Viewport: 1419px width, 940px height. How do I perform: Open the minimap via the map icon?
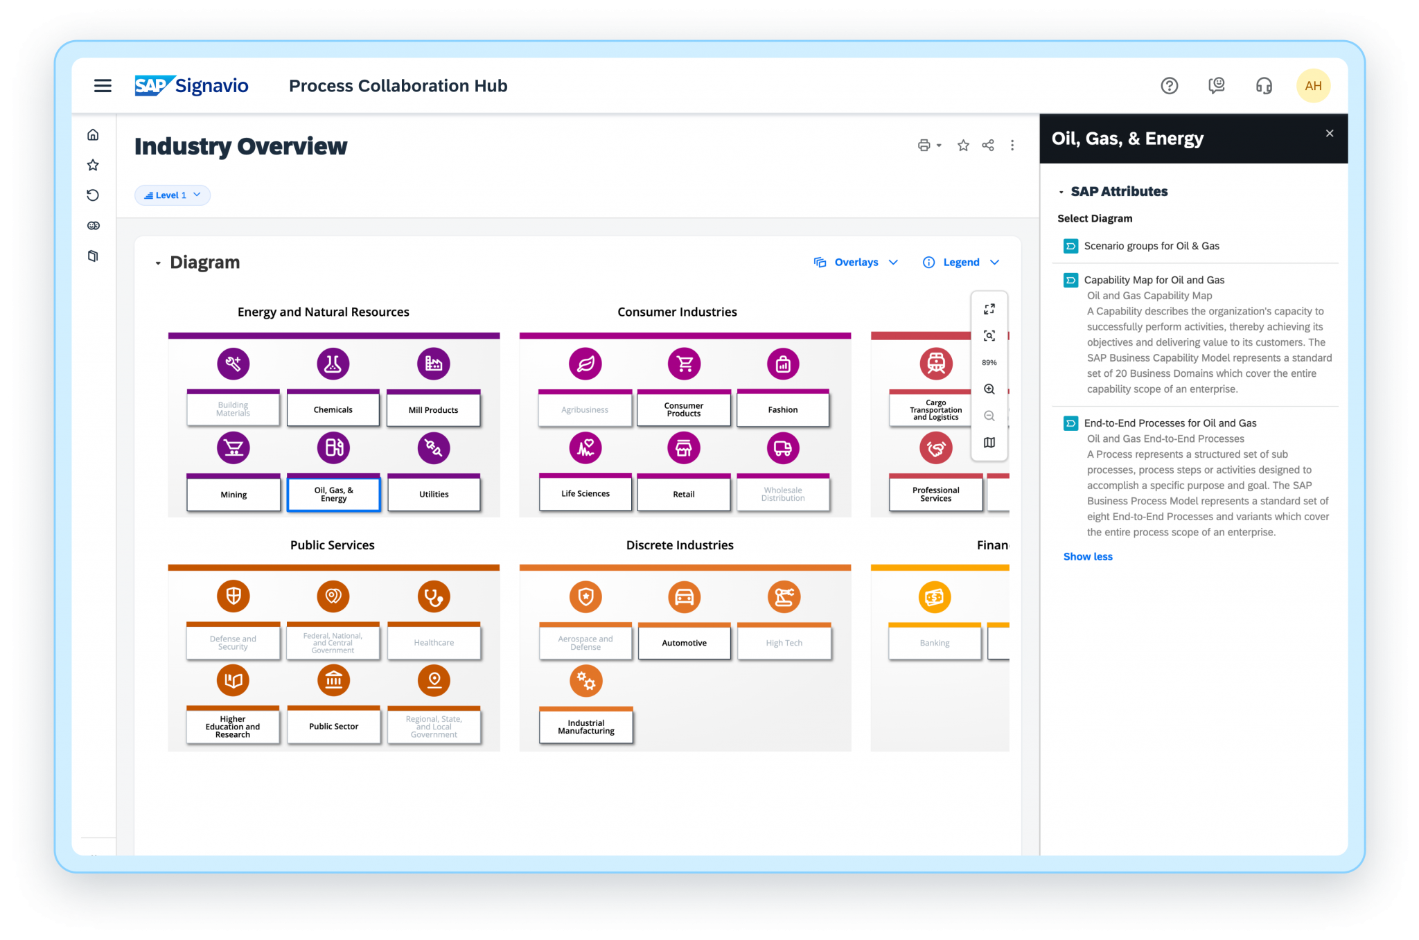[989, 443]
